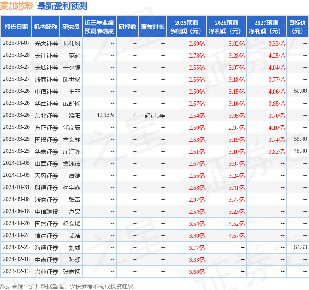Select the 信达证券 institution cell
This screenshot has width=309, height=290.
tap(46, 236)
